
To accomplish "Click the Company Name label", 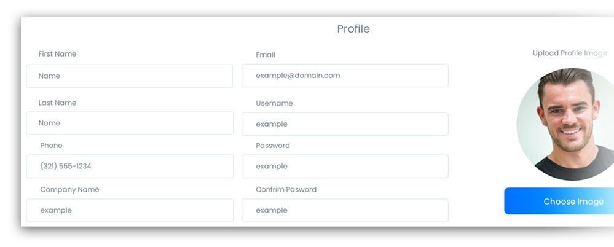I will click(69, 190).
